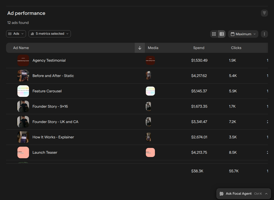The width and height of the screenshot is (274, 200).
Task: Switch to grid card view
Action: pyautogui.click(x=214, y=34)
